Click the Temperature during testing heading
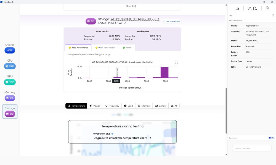Image resolution: width=276 pixels, height=165 pixels. tap(122, 126)
